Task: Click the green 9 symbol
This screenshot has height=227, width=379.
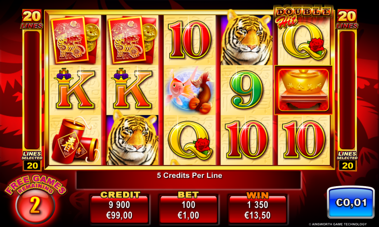Action: [x=247, y=90]
